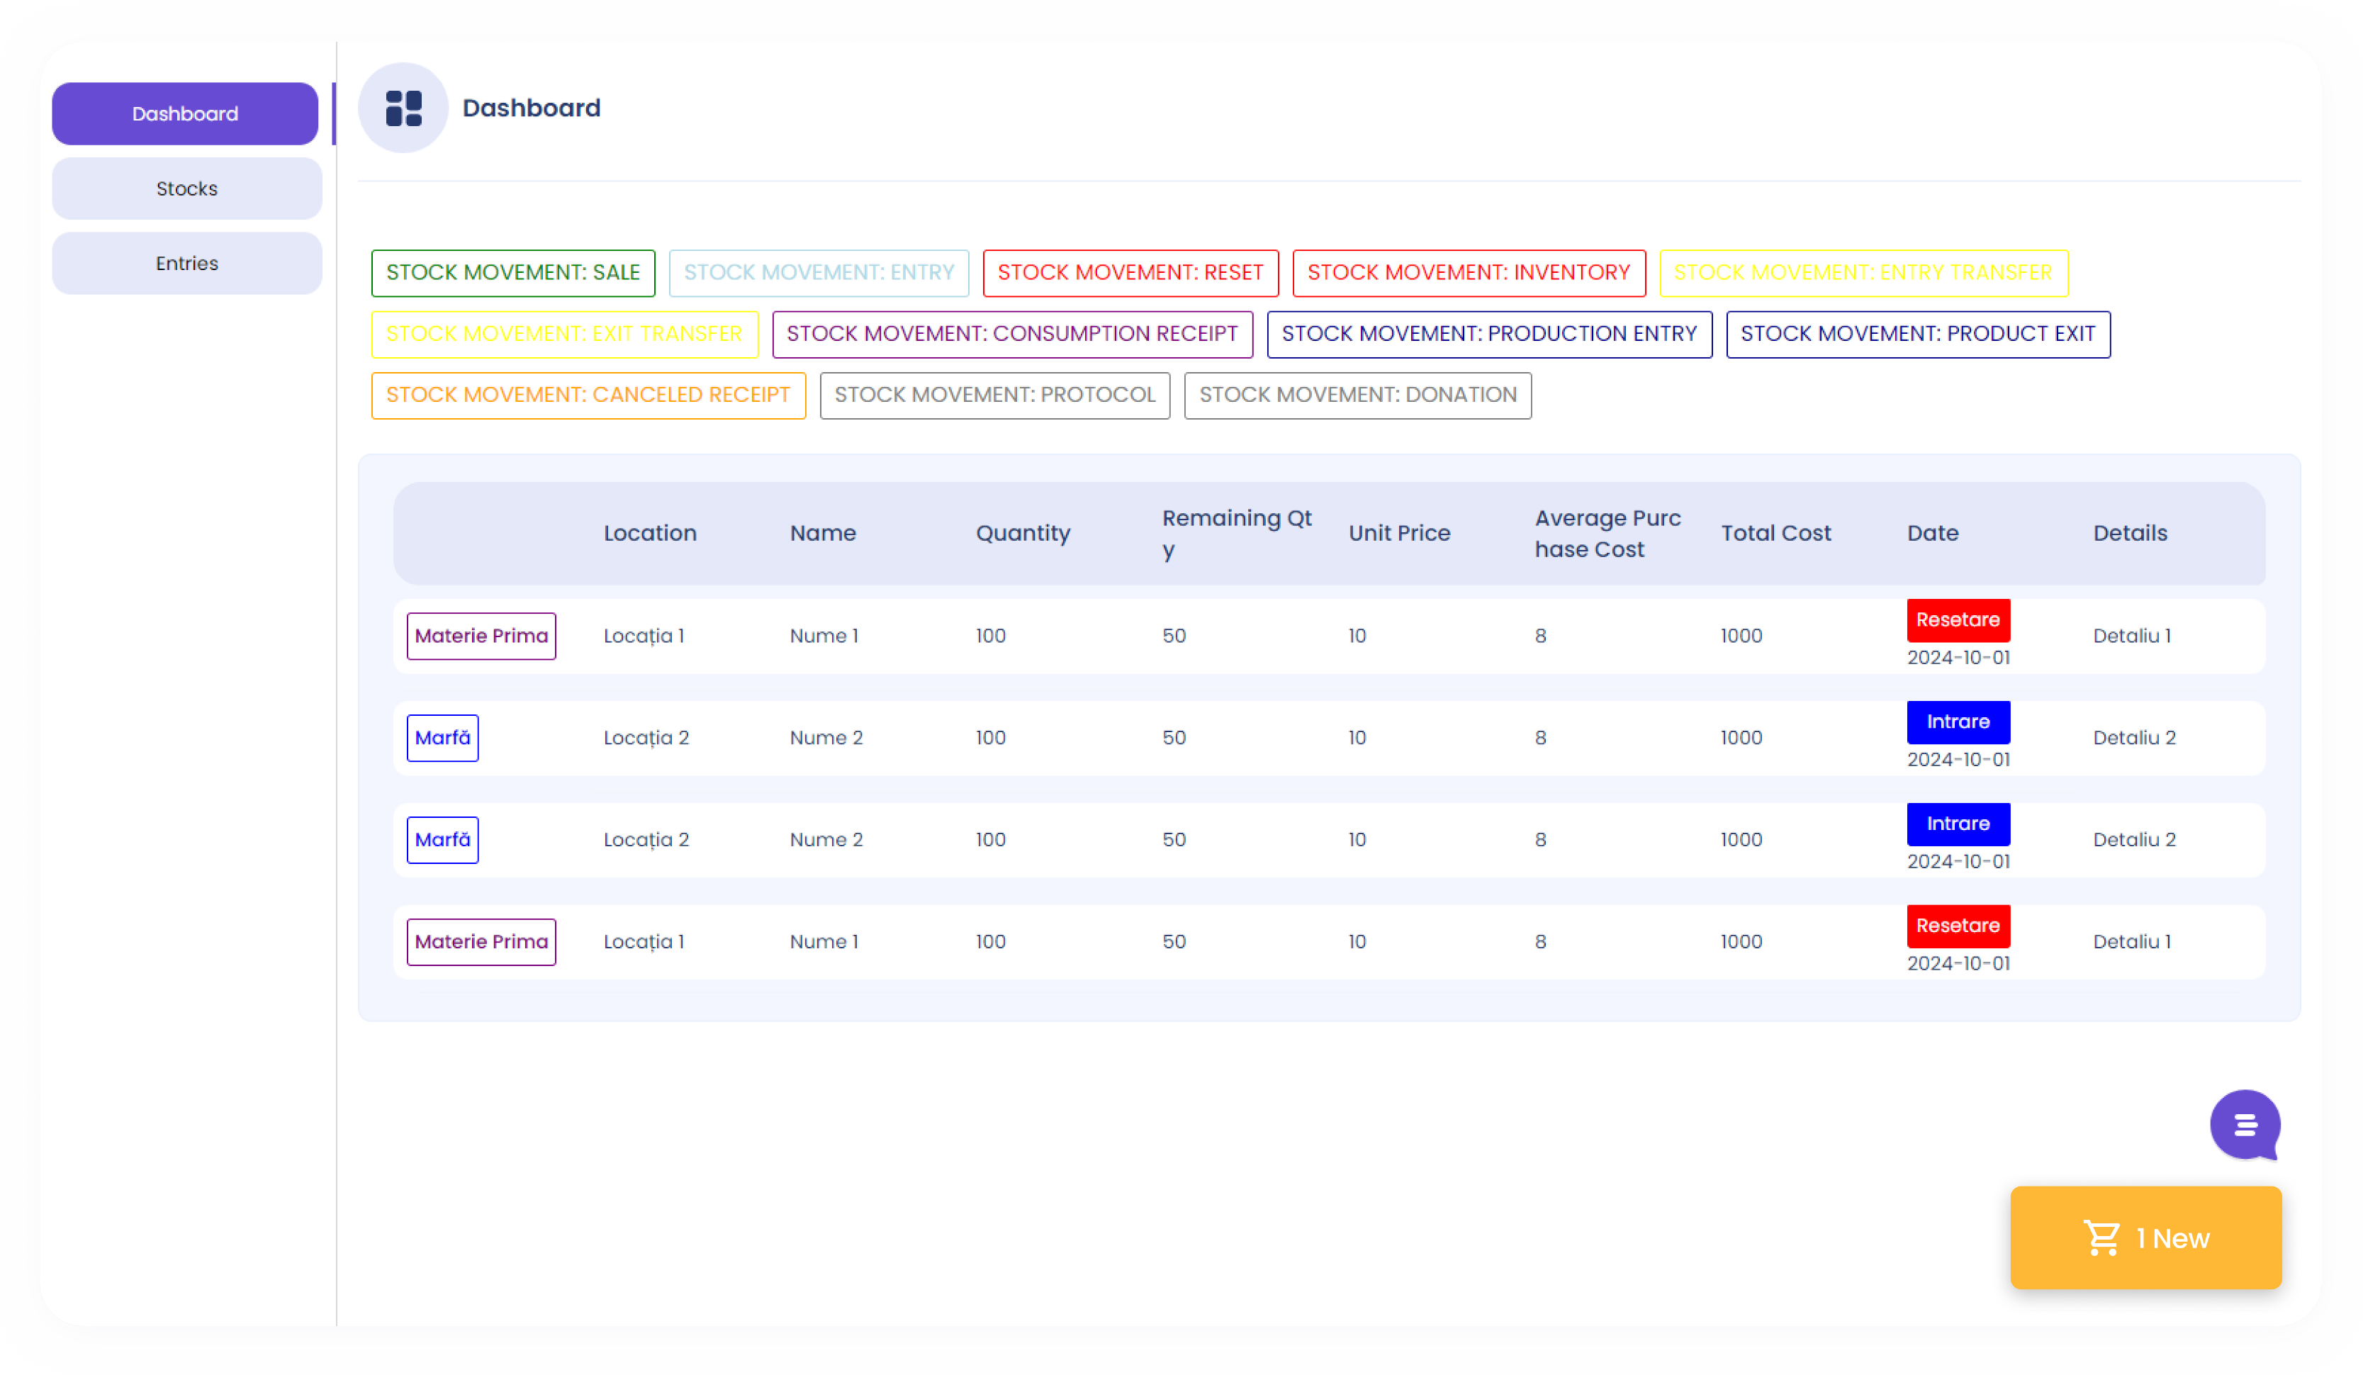2363x1375 pixels.
Task: Choose the Stock Movement: Consumption Receipt filter
Action: coord(1012,334)
